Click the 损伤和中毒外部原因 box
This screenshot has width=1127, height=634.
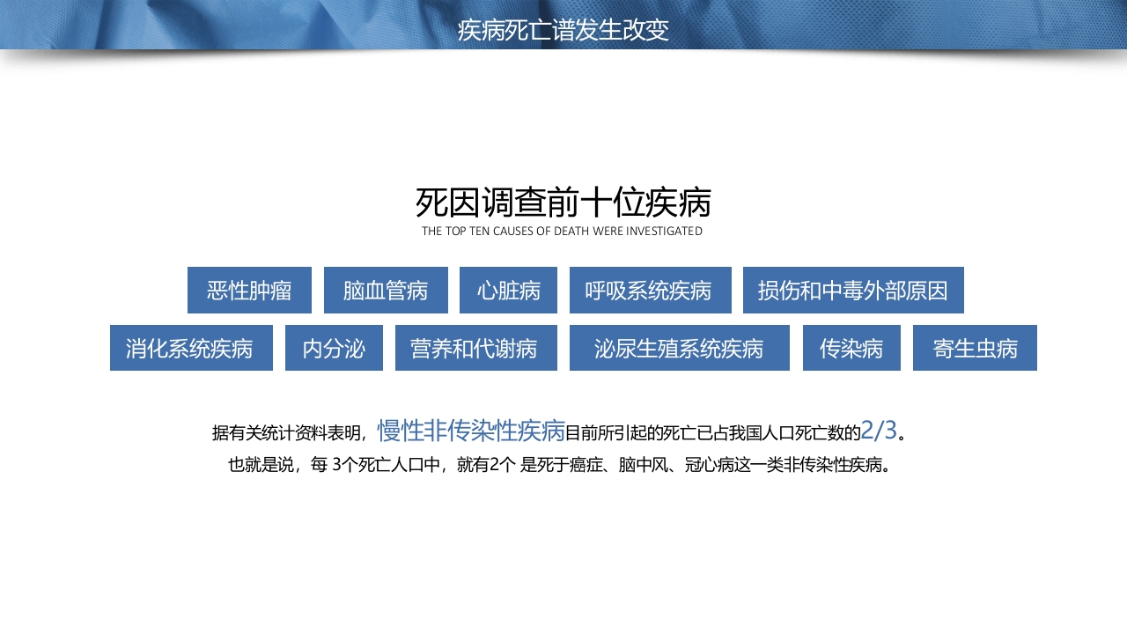[853, 290]
